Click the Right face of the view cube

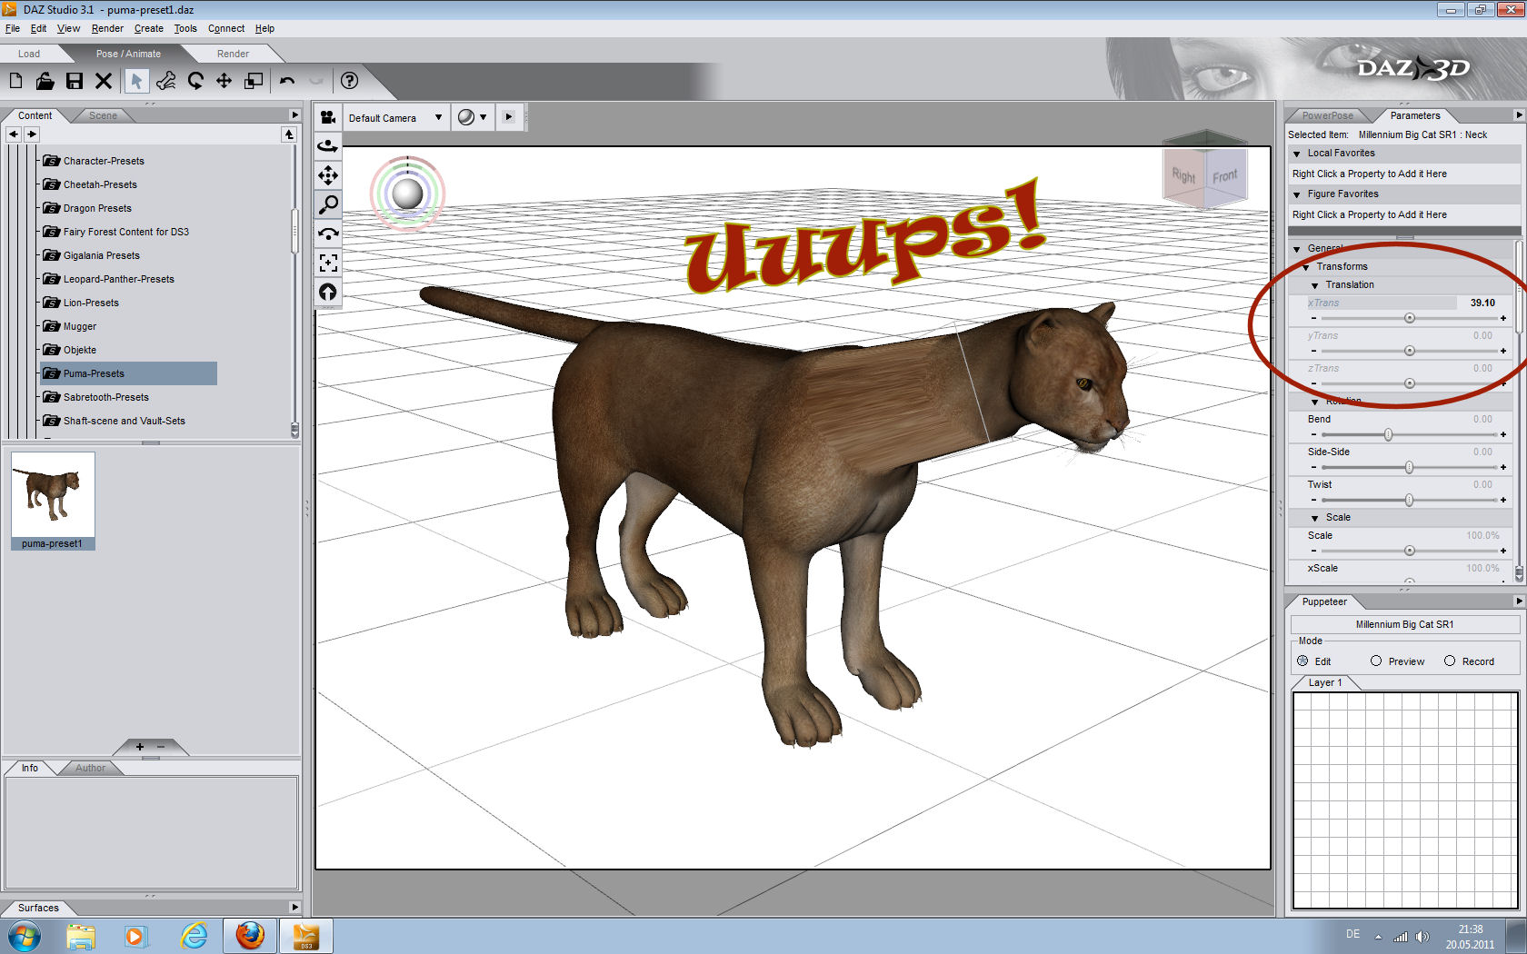click(x=1183, y=175)
